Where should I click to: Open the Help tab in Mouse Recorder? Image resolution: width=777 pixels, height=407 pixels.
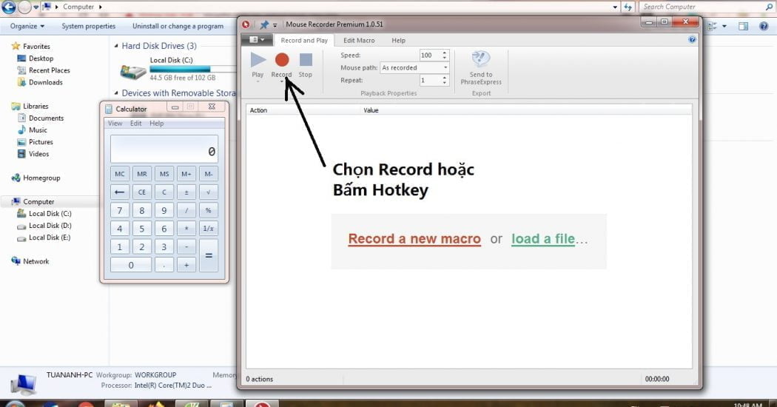click(x=398, y=40)
